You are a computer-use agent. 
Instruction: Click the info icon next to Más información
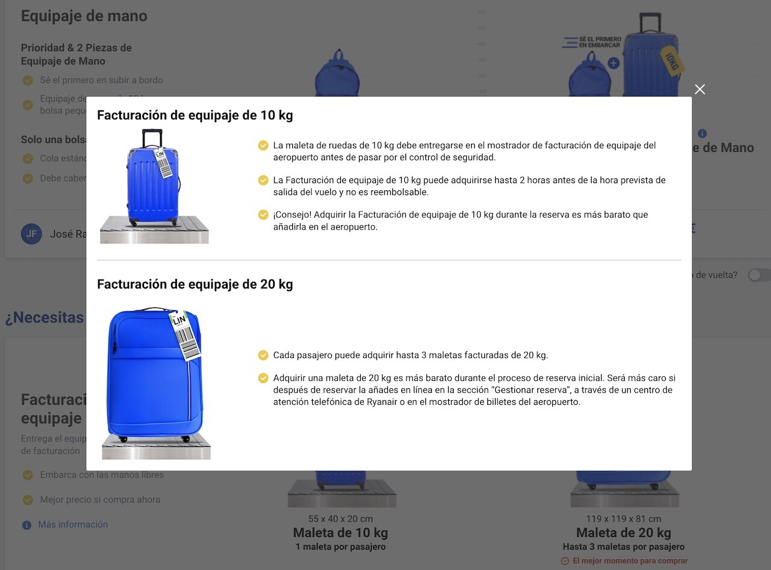click(27, 525)
